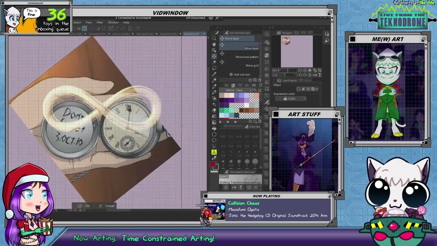
Task: Click OK below the canvas
Action: coord(84,206)
